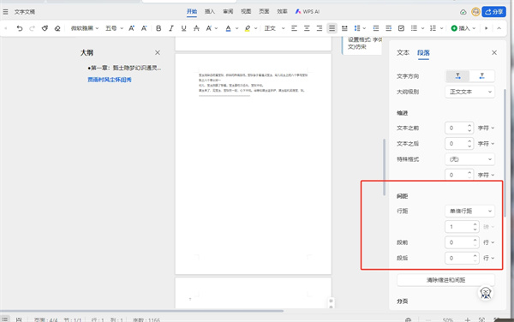
Task: Toggle bold formatting
Action: (158, 28)
